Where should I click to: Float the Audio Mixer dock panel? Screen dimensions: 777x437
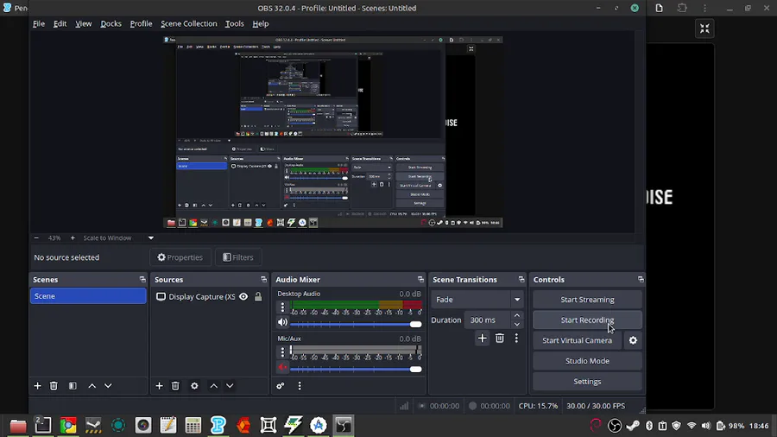(420, 280)
